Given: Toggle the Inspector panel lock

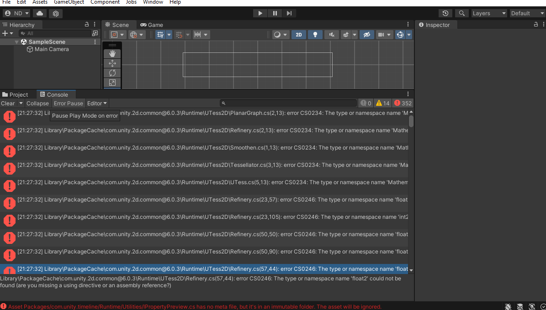Looking at the screenshot, I should [536, 25].
